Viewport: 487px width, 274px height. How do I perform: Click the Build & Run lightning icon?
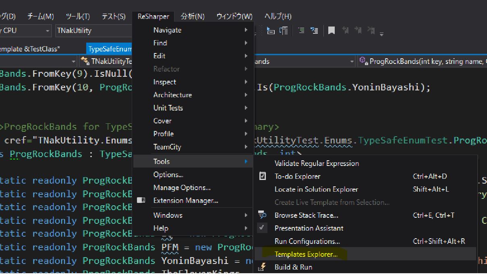click(263, 267)
